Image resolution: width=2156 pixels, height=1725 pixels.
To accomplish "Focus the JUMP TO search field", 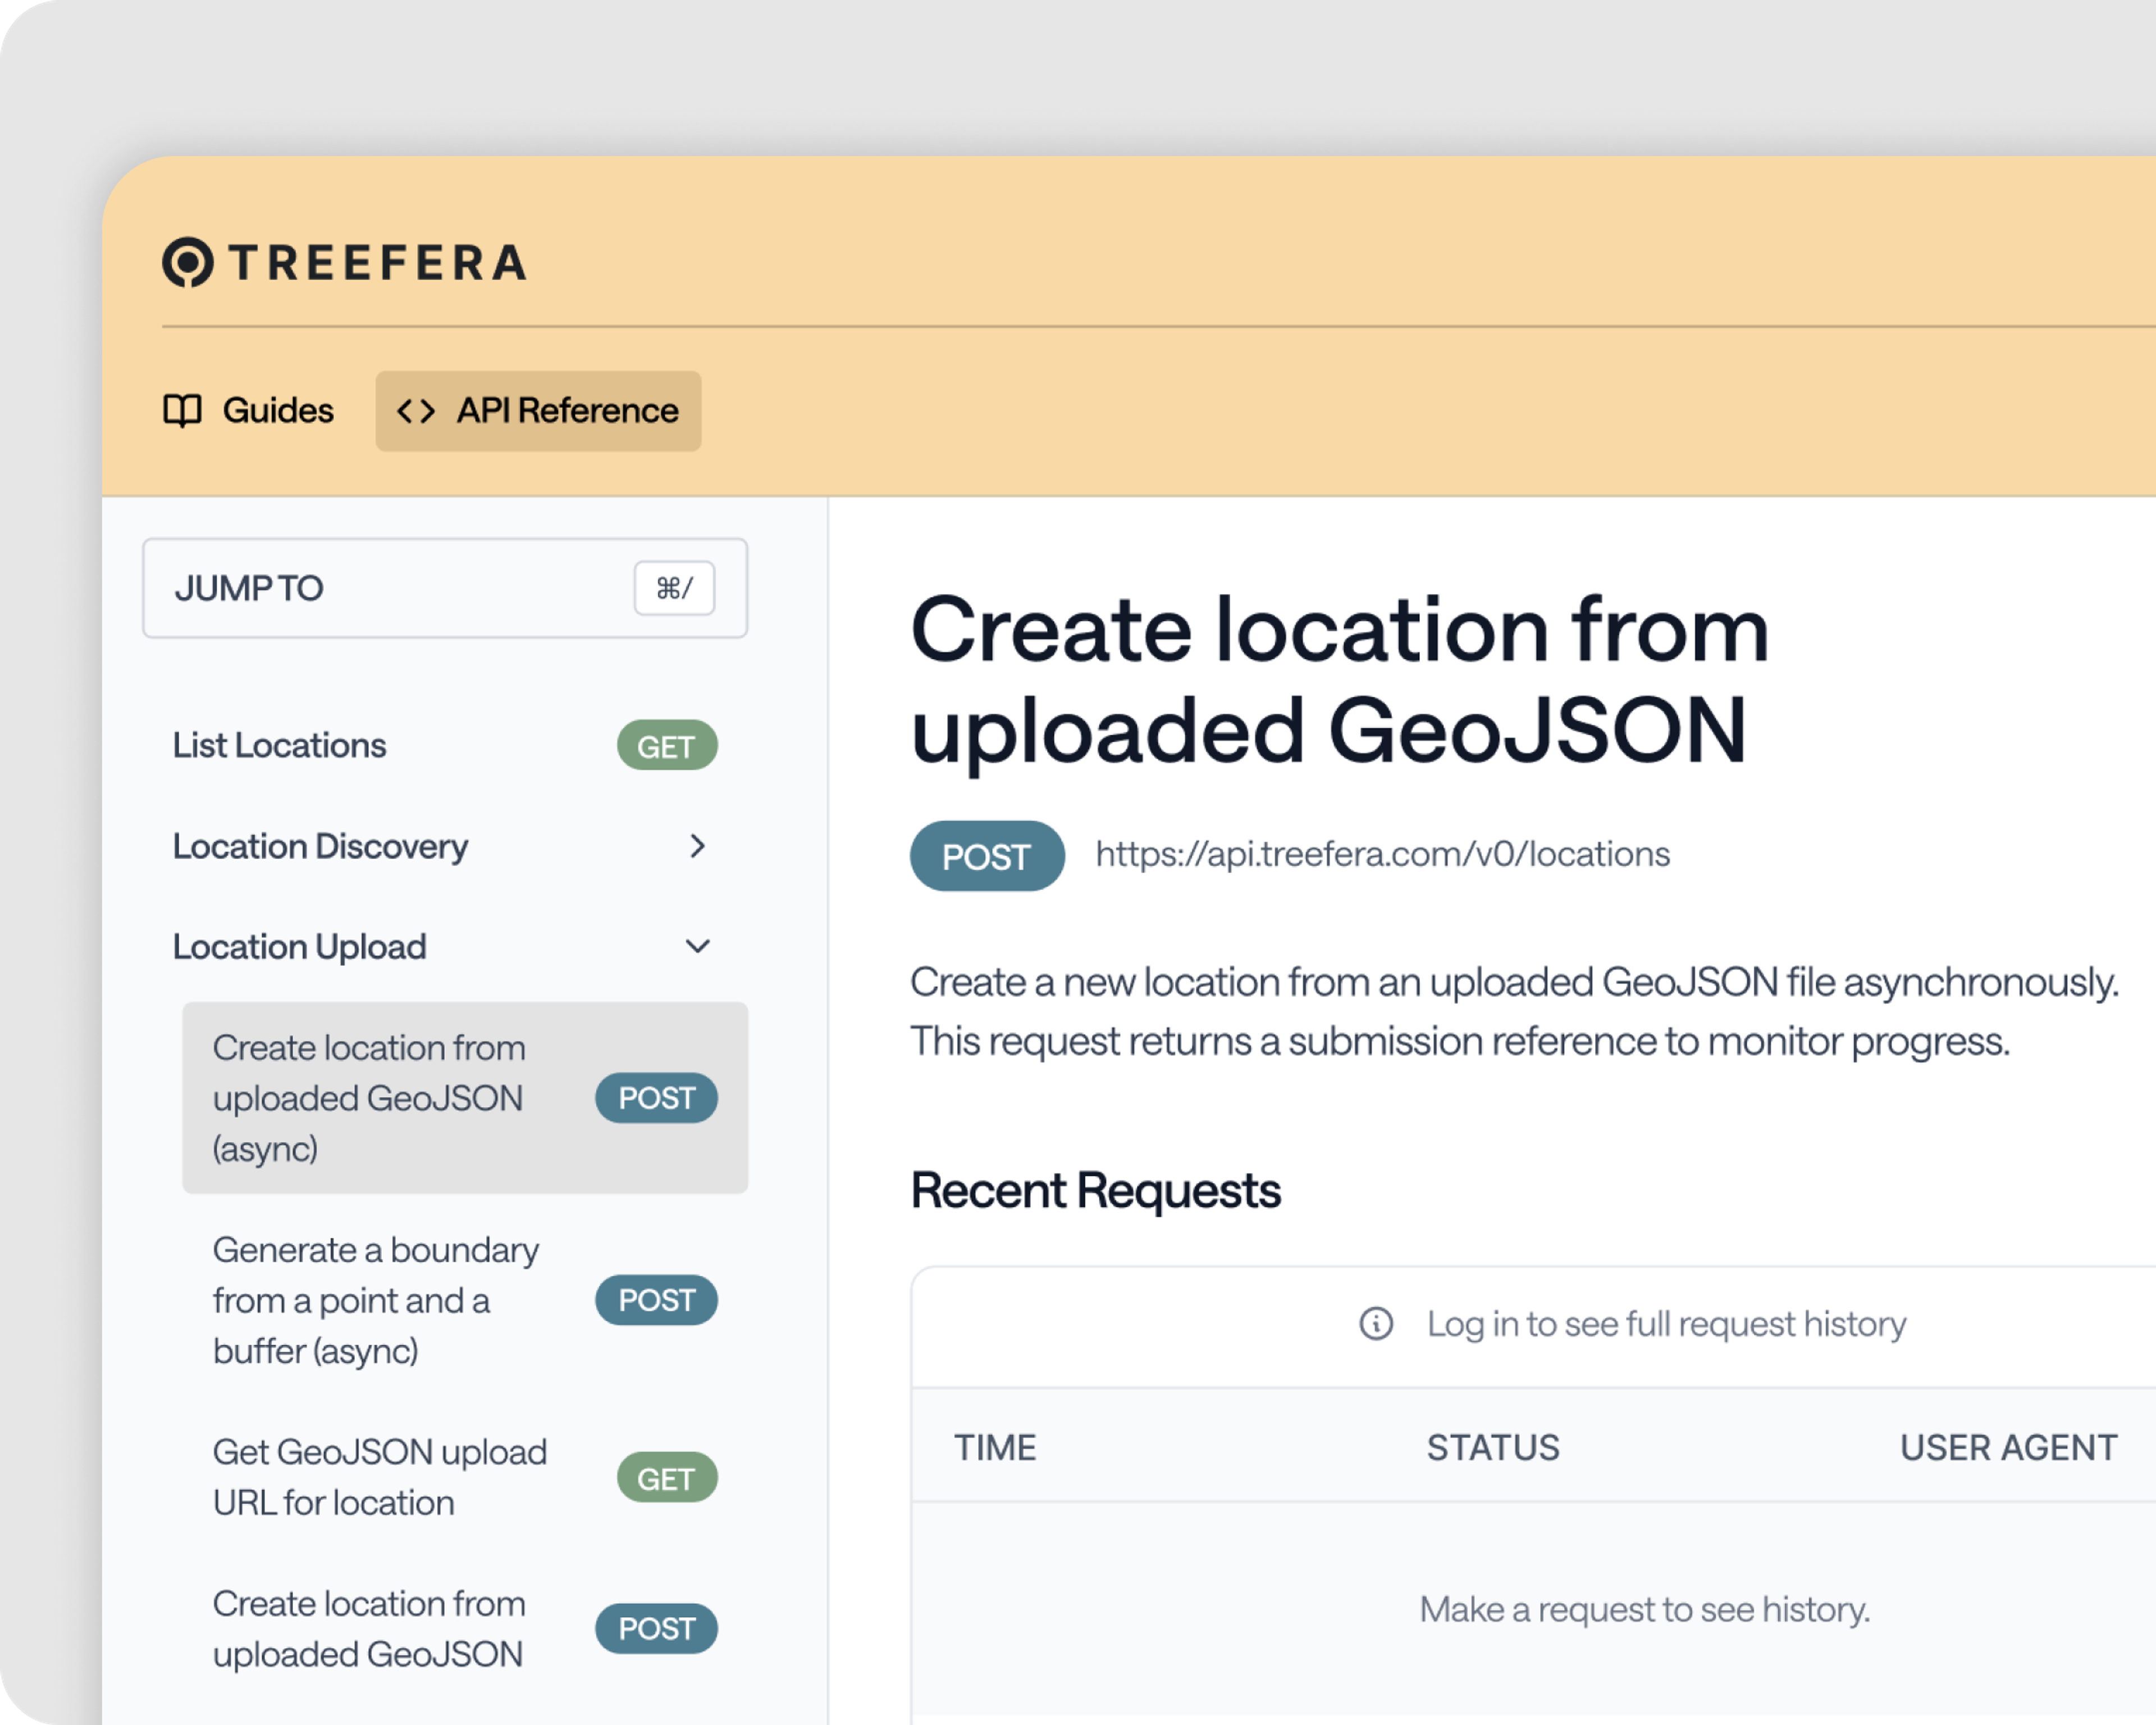I will click(x=445, y=588).
